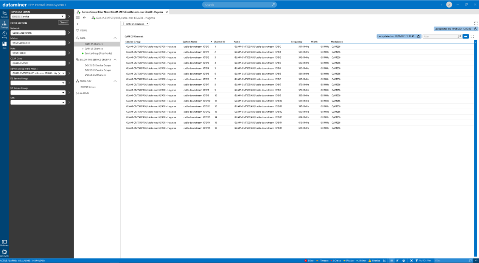Collapse the BELOW THIS SERVICE GROUP section
Screen dimensions: 479x263
point(115,60)
